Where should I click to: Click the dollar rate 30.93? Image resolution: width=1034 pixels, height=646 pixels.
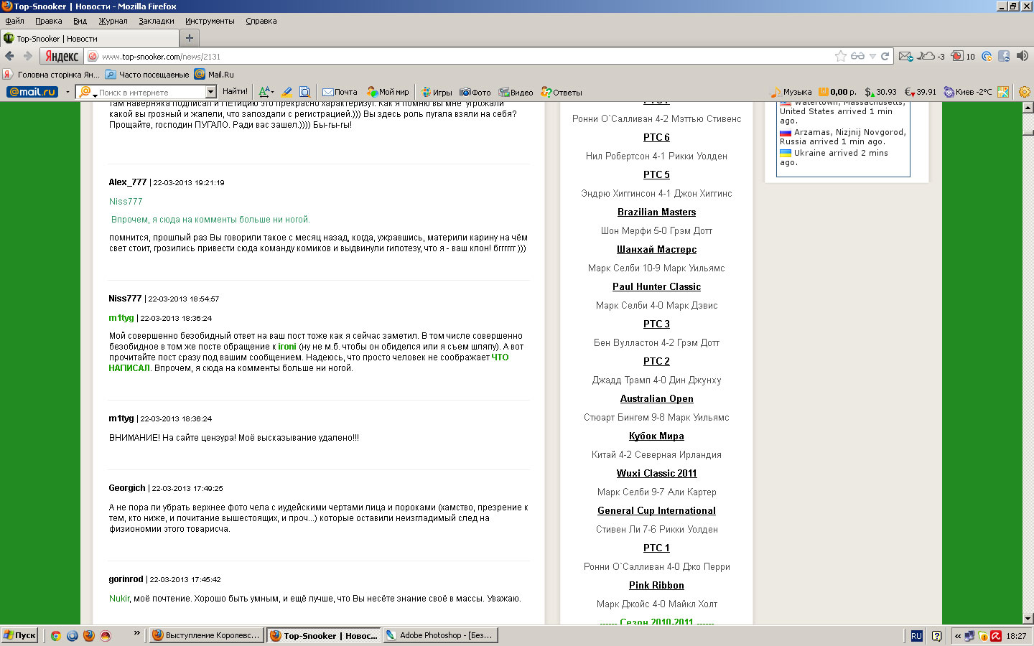pyautogui.click(x=880, y=92)
